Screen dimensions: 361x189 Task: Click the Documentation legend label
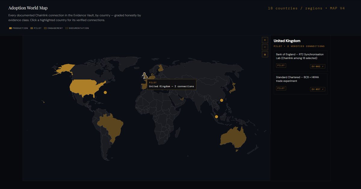click(x=79, y=28)
